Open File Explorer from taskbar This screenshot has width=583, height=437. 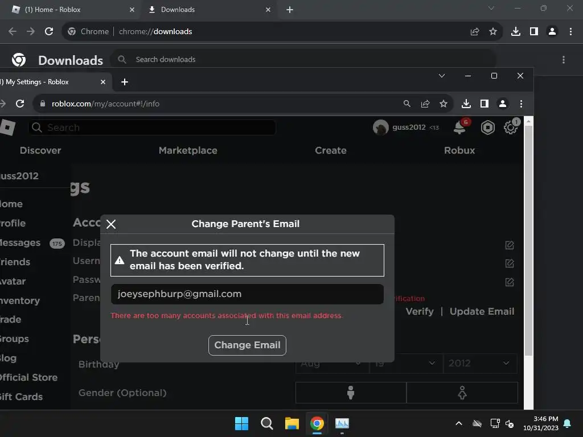(292, 423)
